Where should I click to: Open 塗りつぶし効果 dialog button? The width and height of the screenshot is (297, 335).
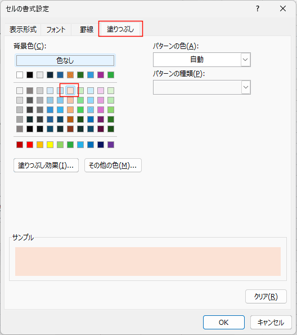pyautogui.click(x=46, y=165)
